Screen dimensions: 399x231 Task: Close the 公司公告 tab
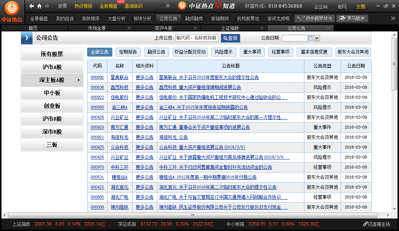coord(328,28)
